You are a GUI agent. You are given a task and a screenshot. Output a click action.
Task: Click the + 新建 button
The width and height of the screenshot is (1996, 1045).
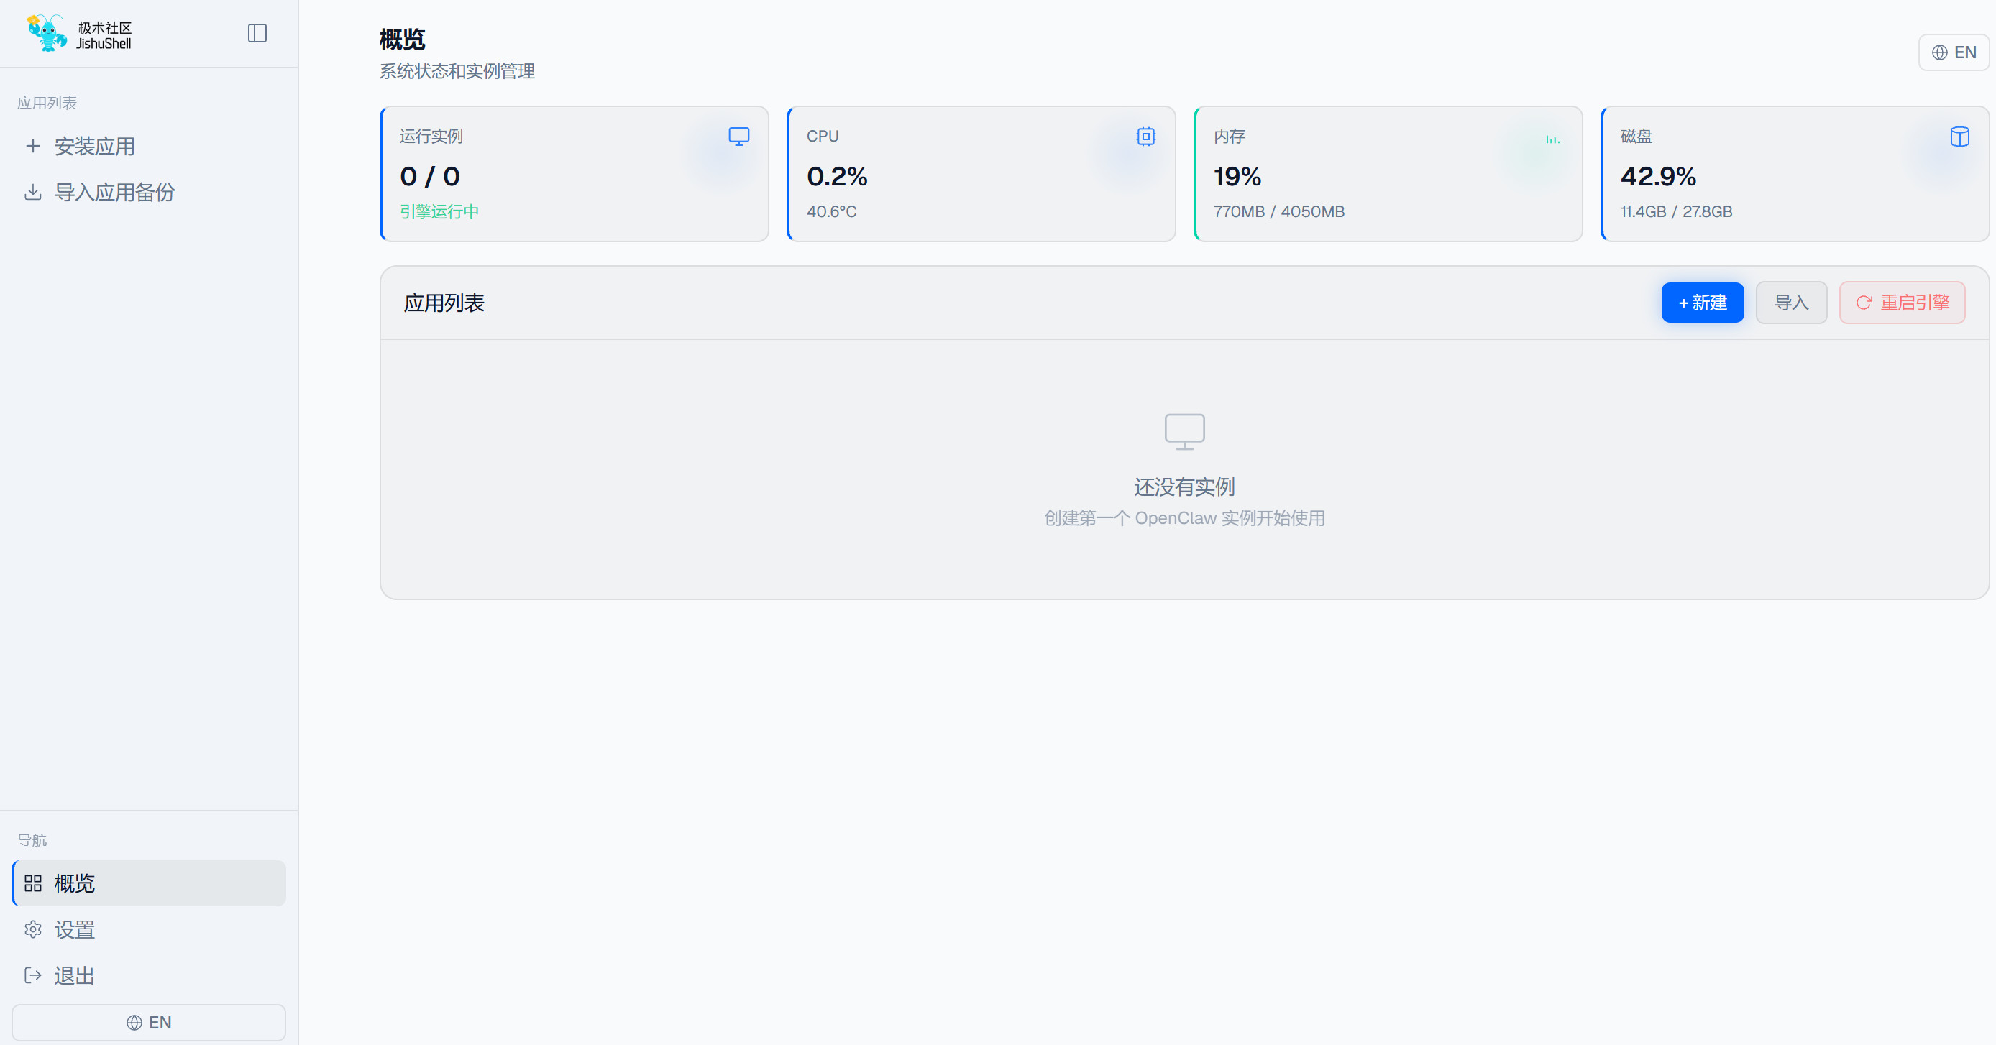point(1703,303)
